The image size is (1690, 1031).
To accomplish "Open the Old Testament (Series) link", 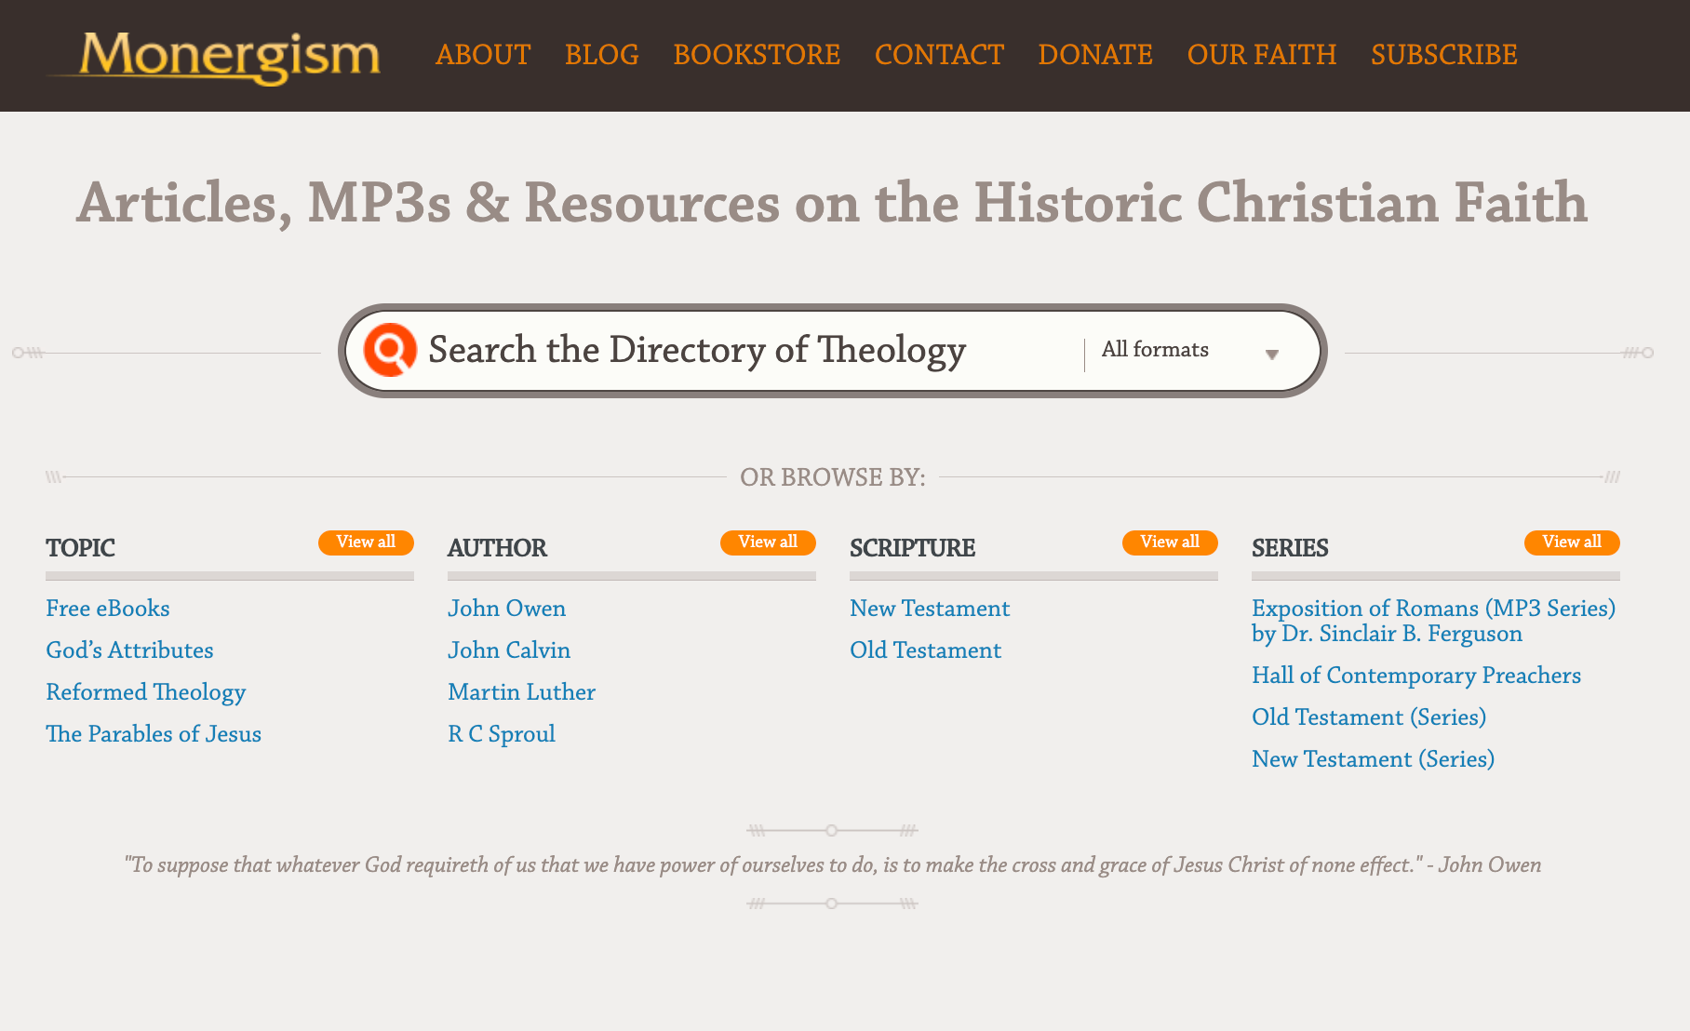I will pyautogui.click(x=1369, y=717).
